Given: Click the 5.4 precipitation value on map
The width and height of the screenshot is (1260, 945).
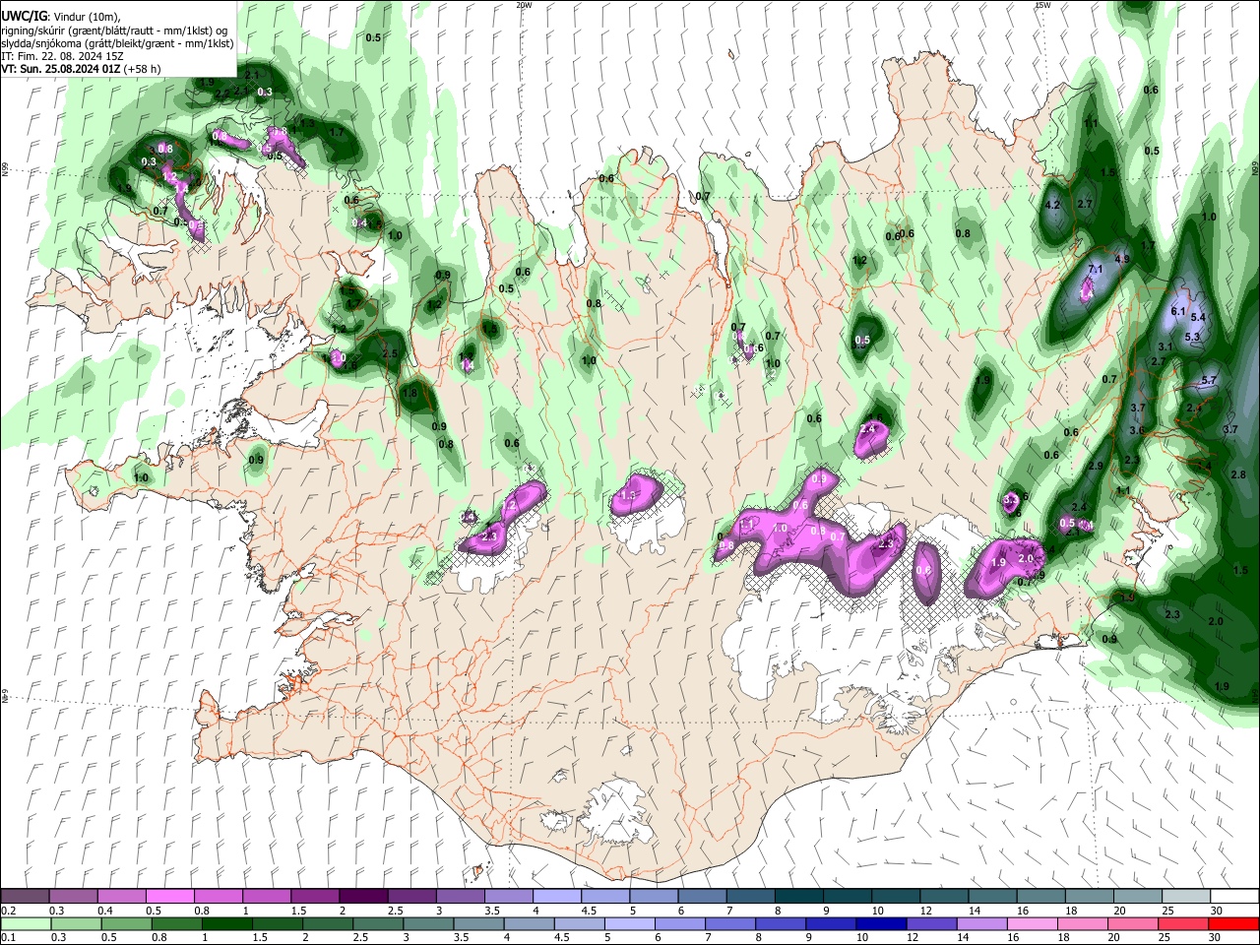Looking at the screenshot, I should pos(1198,318).
